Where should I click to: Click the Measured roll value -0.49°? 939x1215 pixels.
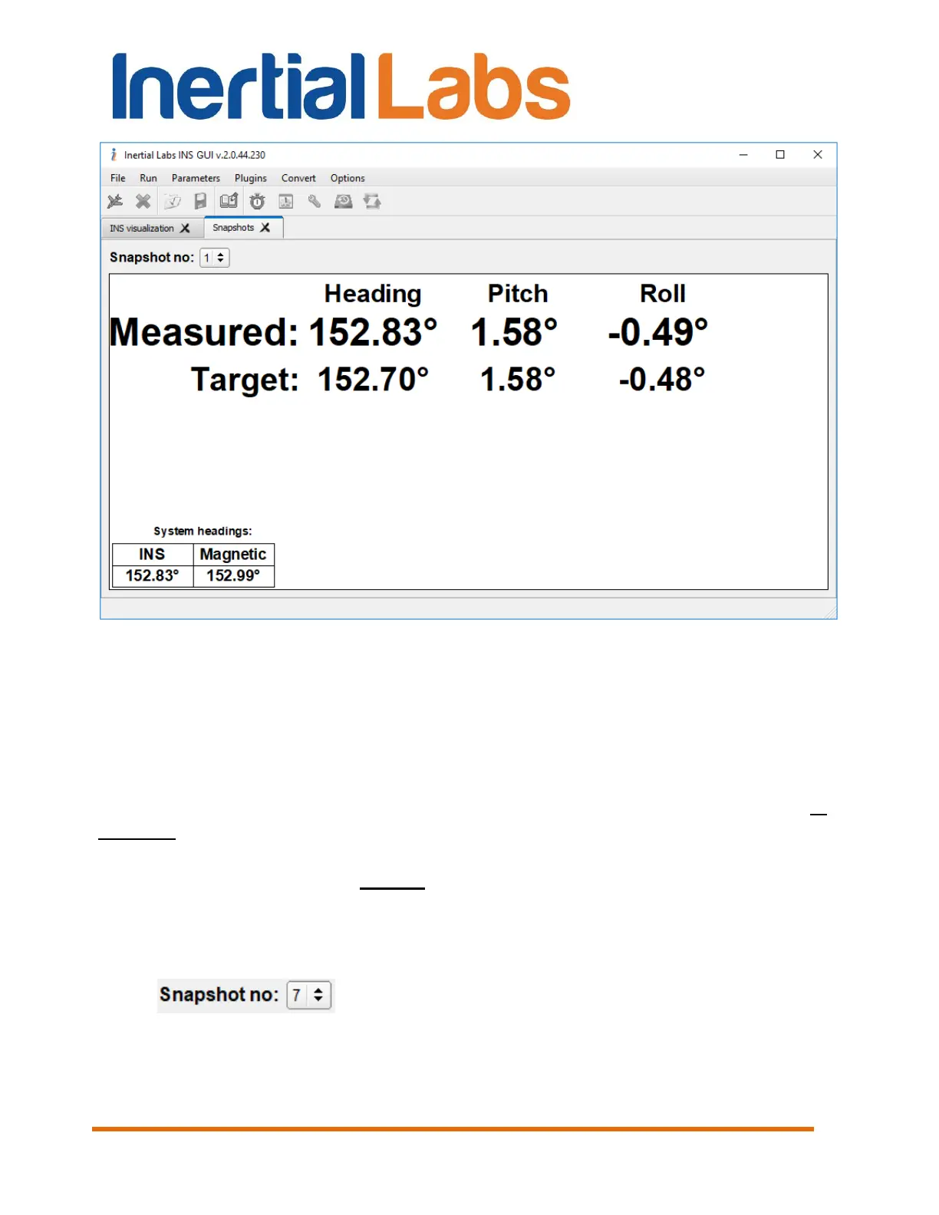658,333
